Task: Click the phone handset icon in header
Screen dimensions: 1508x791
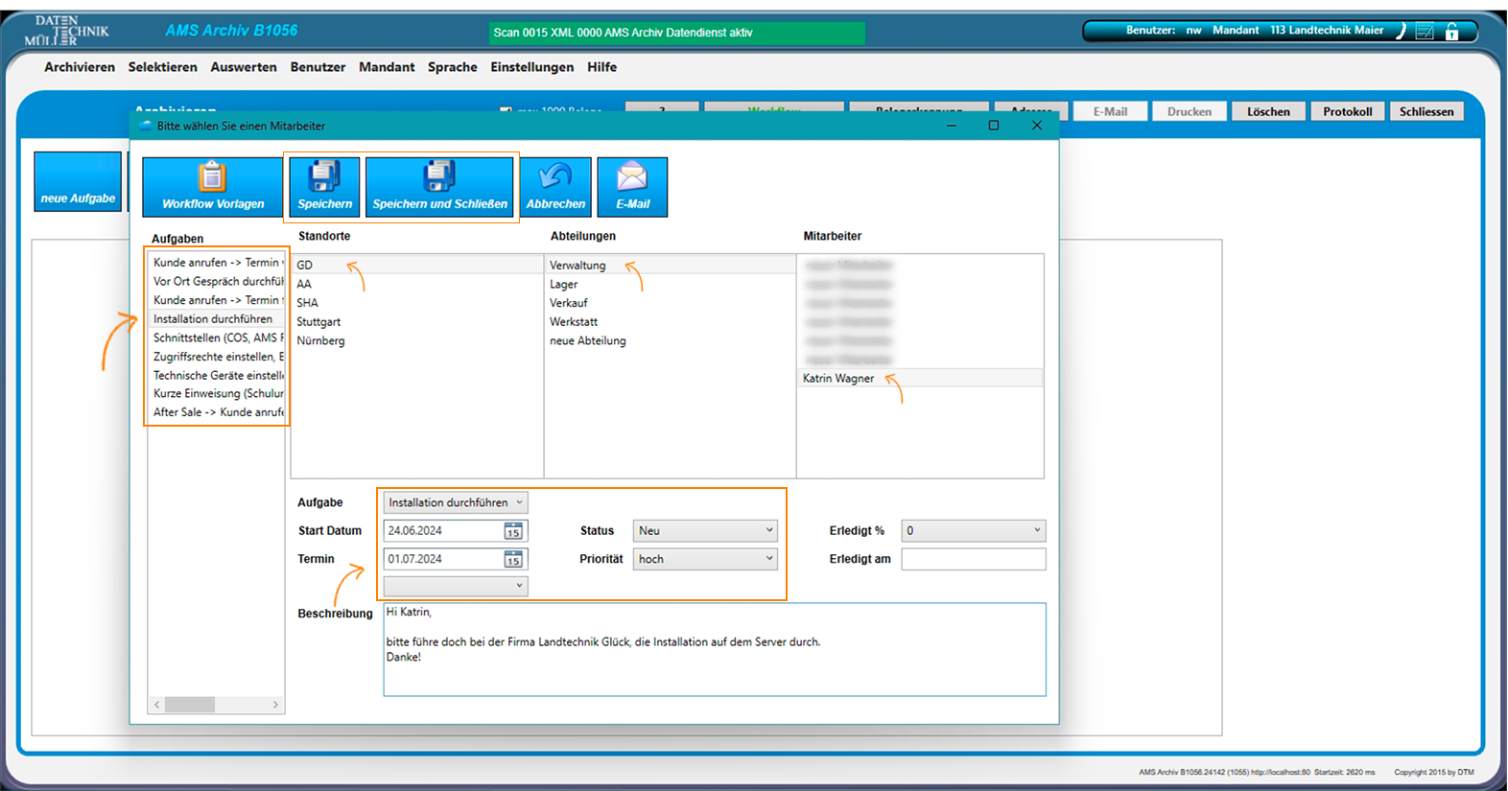Action: coord(1401,31)
